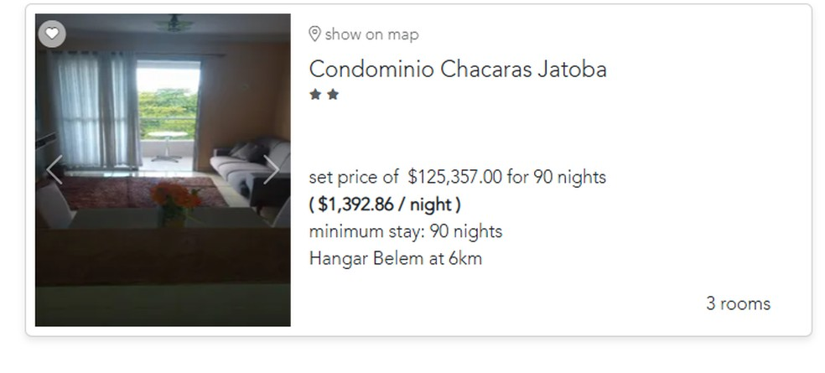Click the $125,357.00 total price
Viewport: 825px width, 373px height.
tap(454, 177)
